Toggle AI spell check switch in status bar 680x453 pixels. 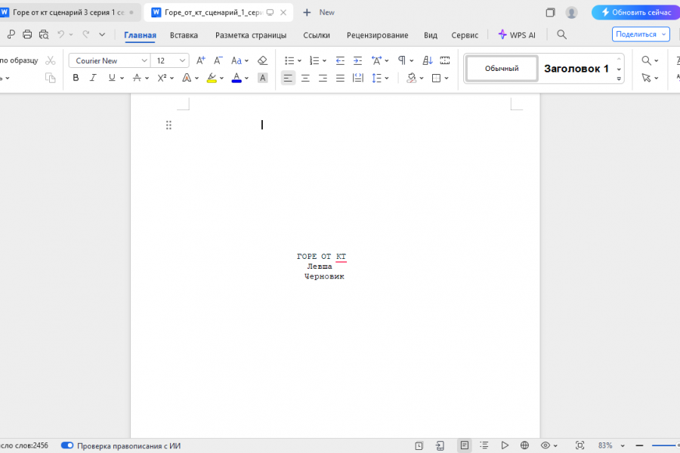tap(67, 445)
